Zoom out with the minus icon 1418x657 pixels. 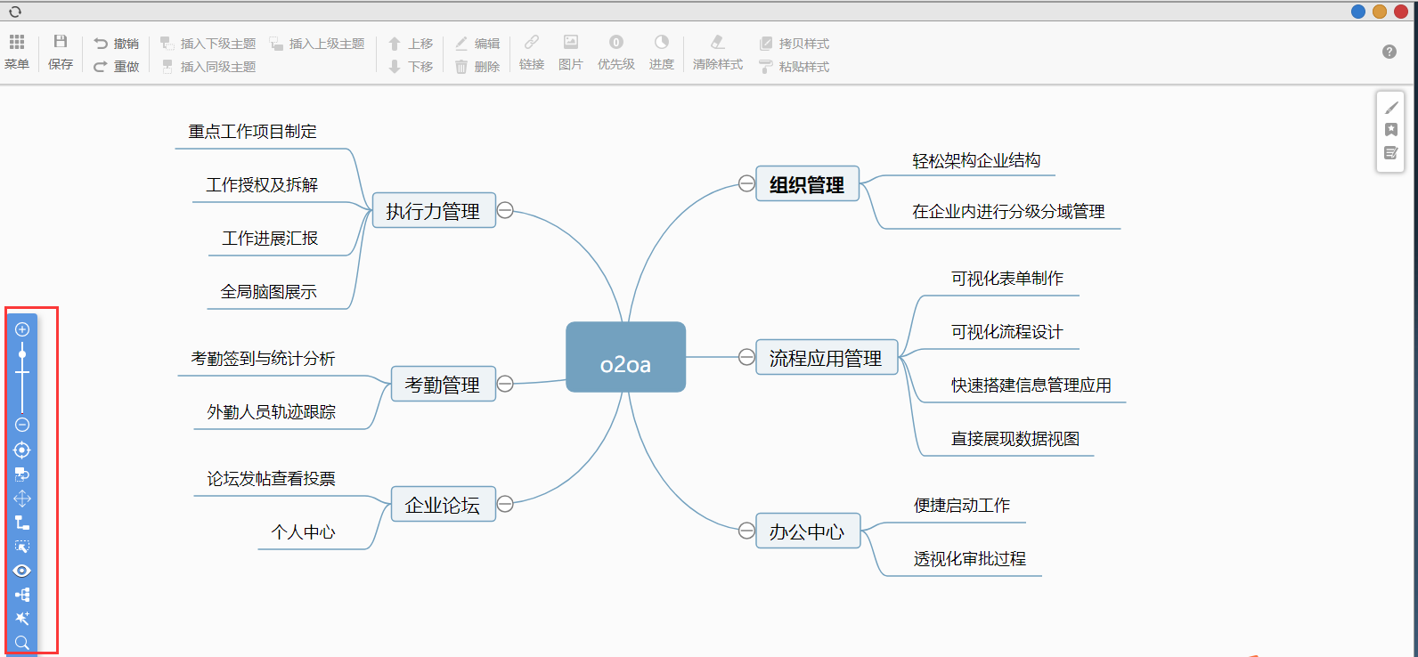22,425
